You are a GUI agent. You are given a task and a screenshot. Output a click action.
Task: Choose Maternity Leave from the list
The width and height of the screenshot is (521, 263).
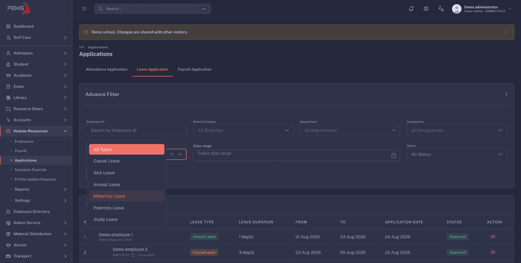coord(127,196)
